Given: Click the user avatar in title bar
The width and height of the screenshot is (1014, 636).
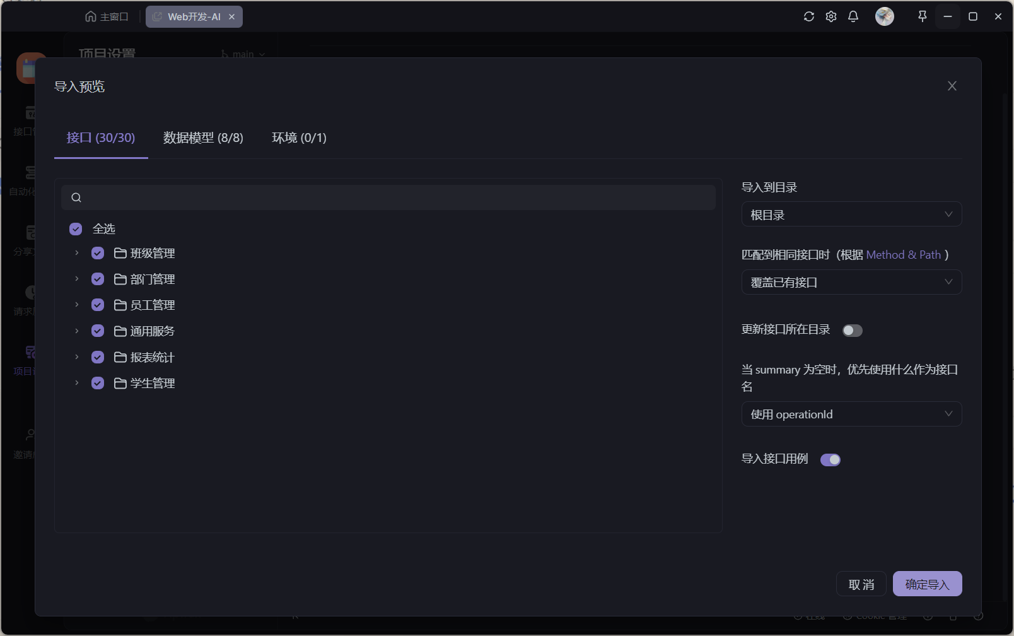Looking at the screenshot, I should pyautogui.click(x=884, y=16).
